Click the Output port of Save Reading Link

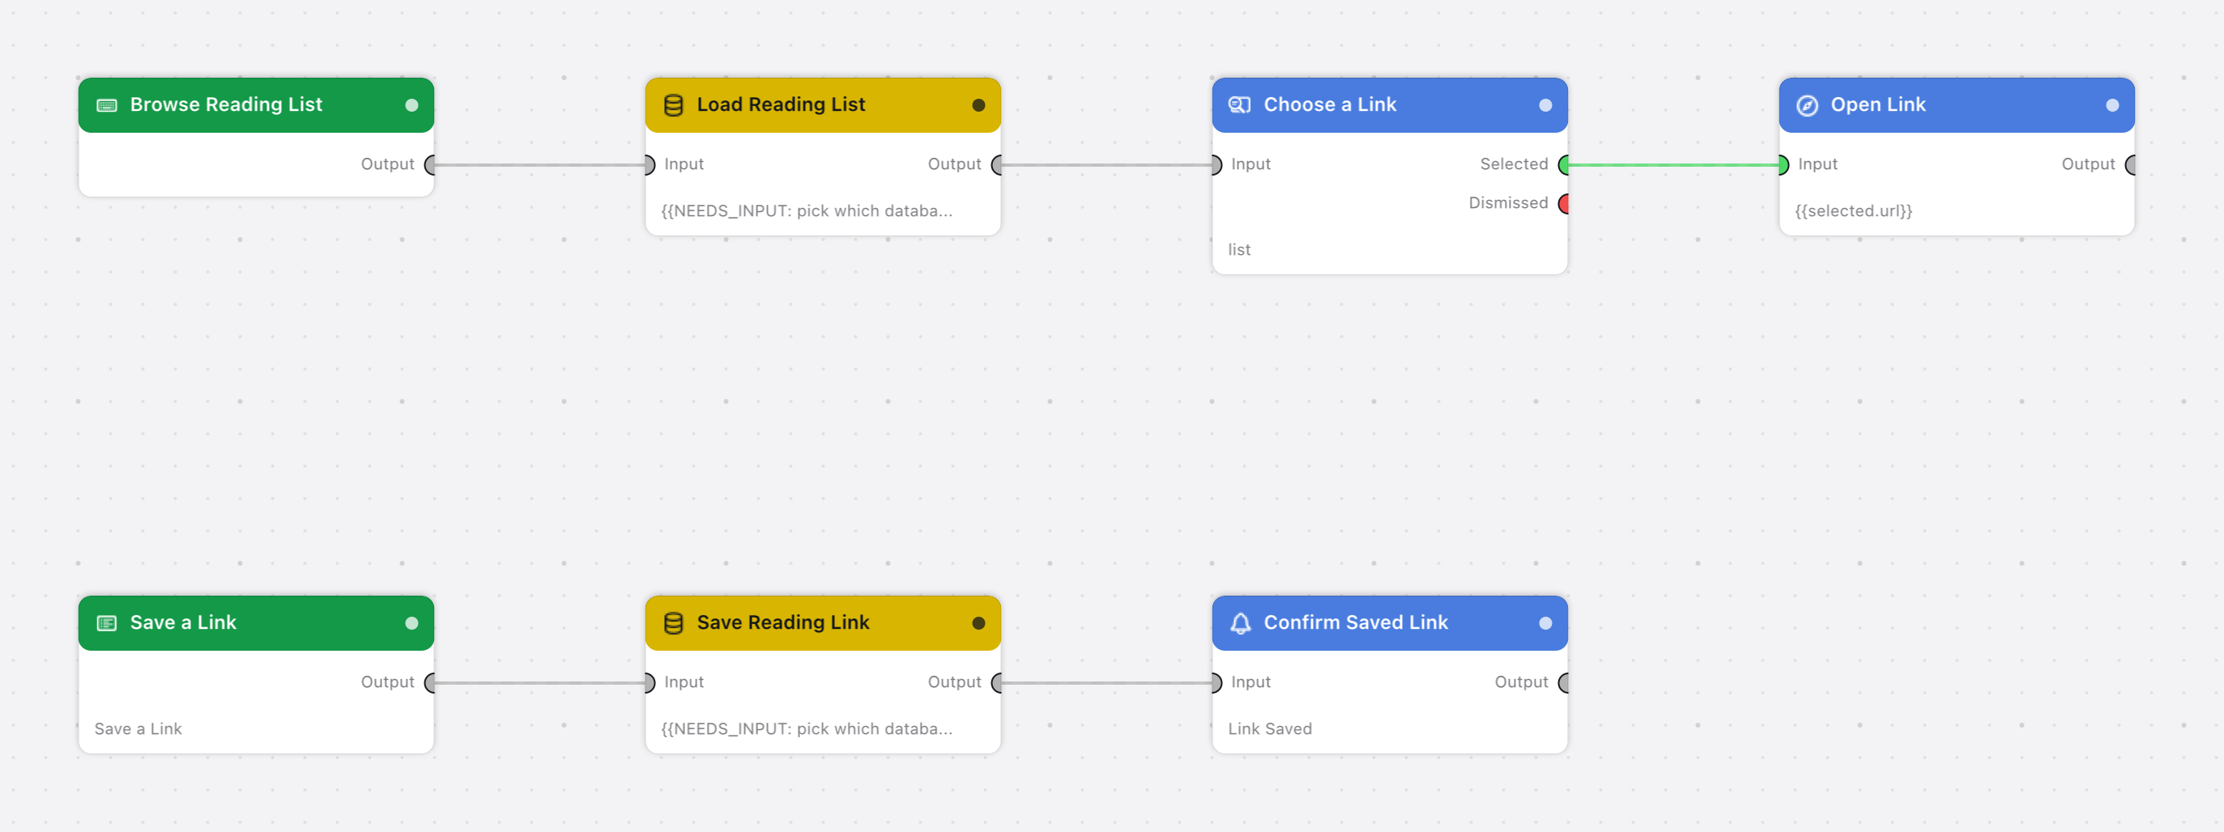point(996,683)
